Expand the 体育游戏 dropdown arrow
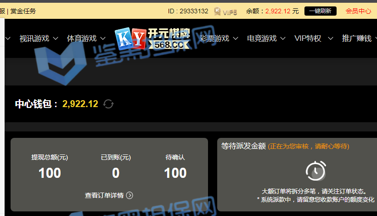The image size is (377, 216). tap(103, 39)
